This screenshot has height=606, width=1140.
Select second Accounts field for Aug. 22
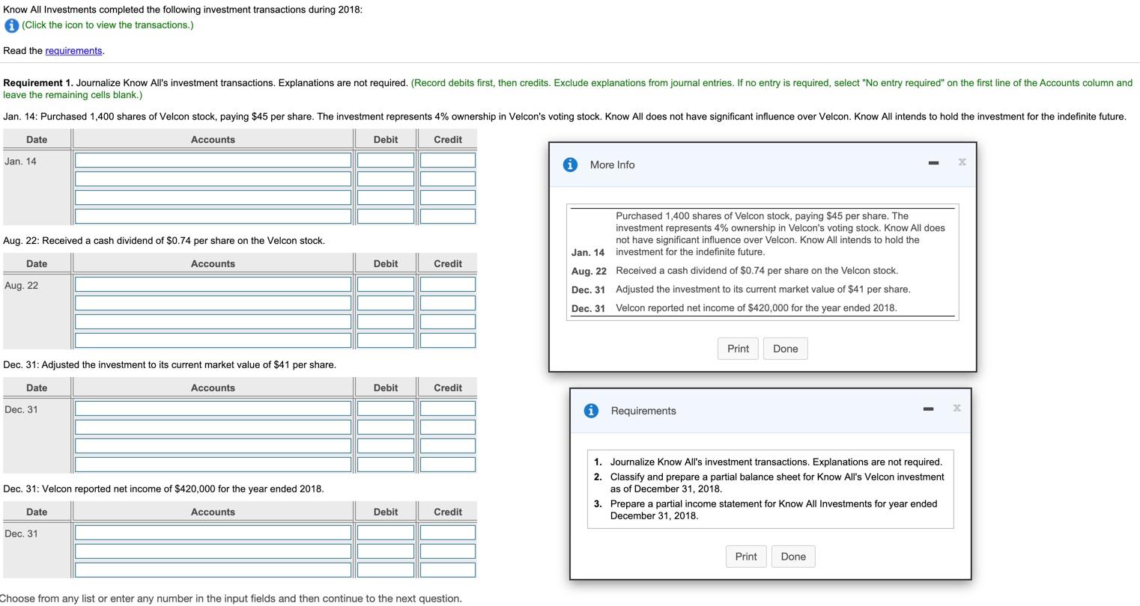[213, 303]
